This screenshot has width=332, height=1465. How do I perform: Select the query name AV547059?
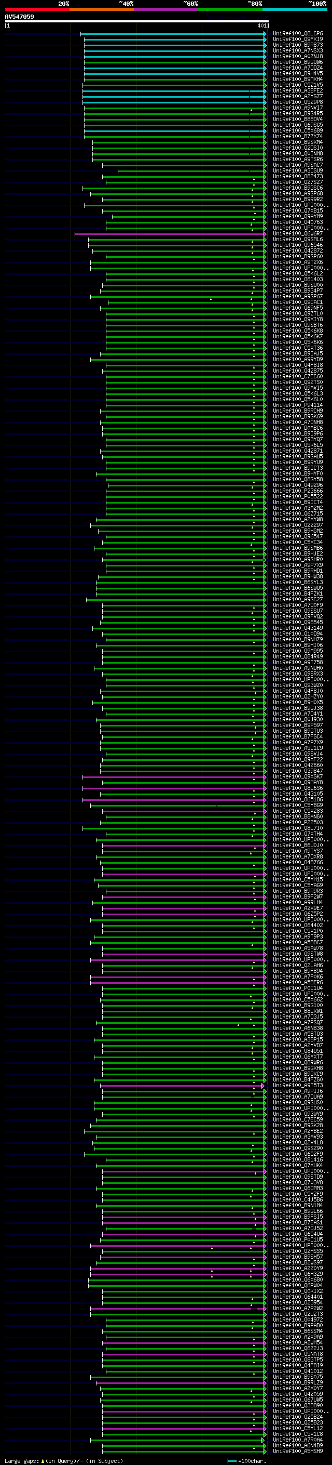[x=19, y=17]
